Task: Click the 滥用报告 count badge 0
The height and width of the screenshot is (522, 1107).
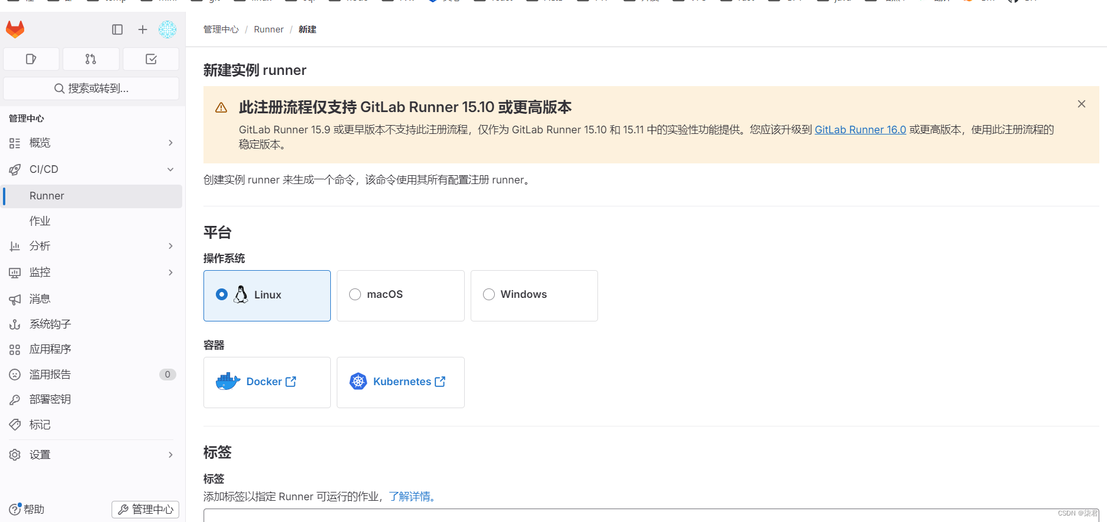Action: (167, 375)
